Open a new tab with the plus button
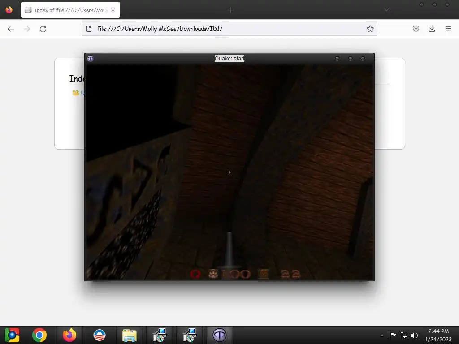Screen dimensions: 459x344 coord(230,10)
